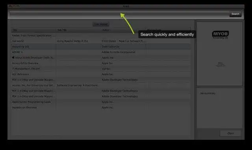
Task: Sort by the Sub-Title column header
Action: click(x=79, y=30)
